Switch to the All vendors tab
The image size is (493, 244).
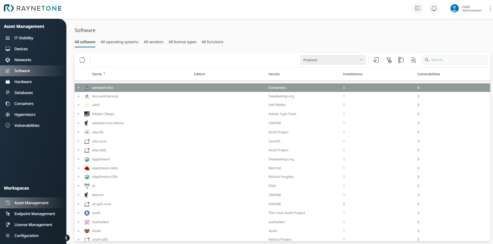click(153, 42)
